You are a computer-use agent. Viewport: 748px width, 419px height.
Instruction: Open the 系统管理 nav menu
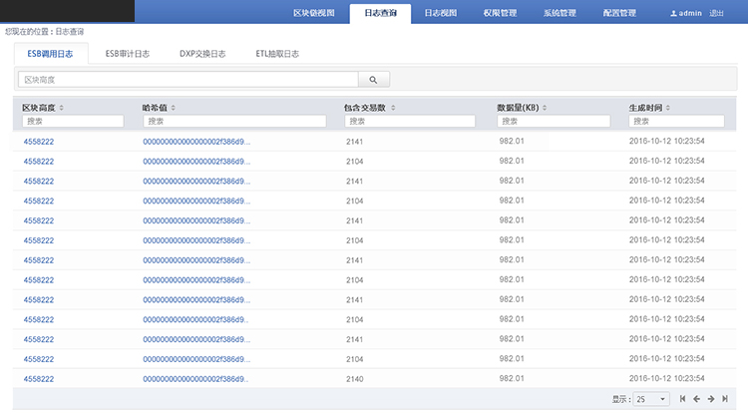click(560, 13)
